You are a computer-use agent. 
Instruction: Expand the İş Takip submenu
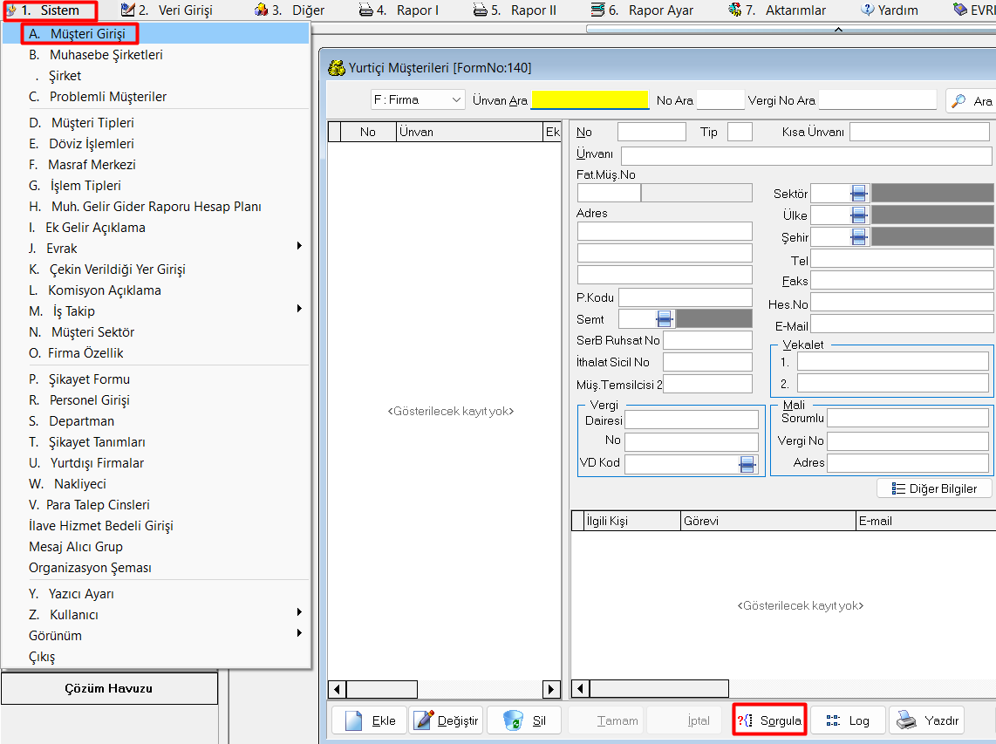[x=166, y=311]
